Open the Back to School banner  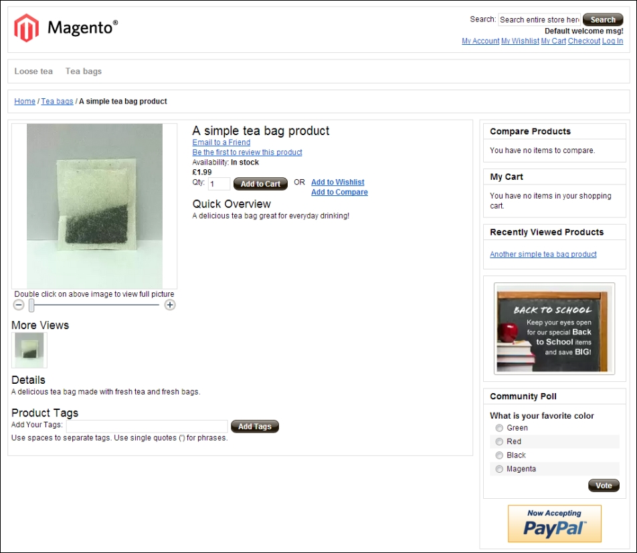pos(554,328)
